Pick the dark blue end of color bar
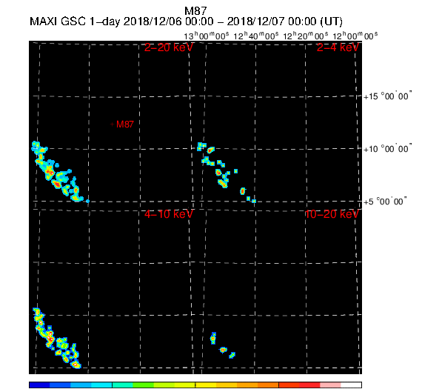This screenshot has width=422, height=389. point(39,385)
